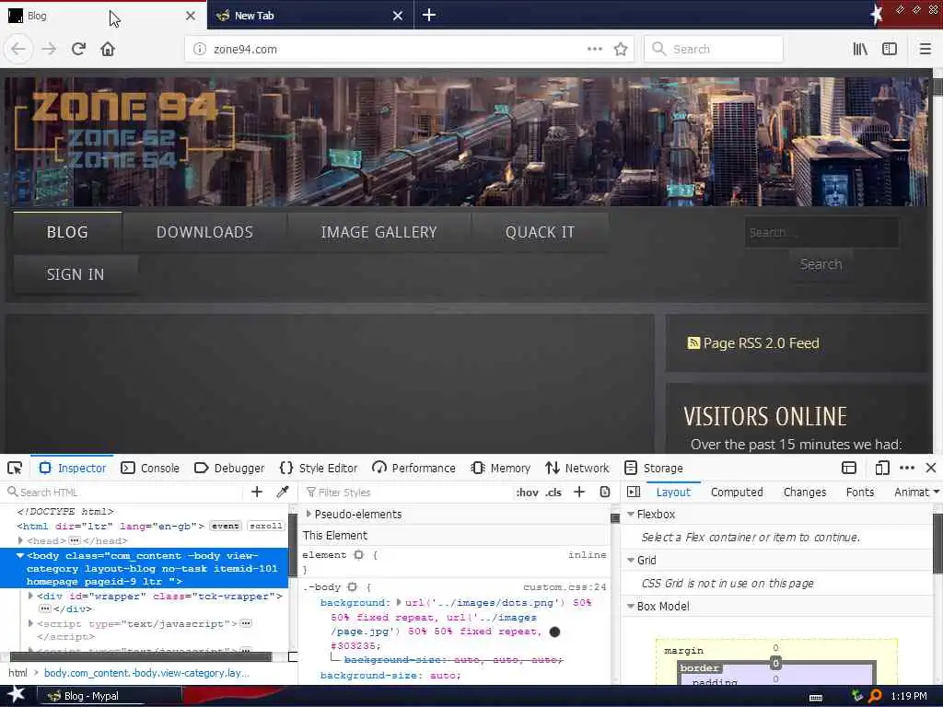943x707 pixels.
Task: Open the Style Editor tab
Action: pyautogui.click(x=319, y=468)
